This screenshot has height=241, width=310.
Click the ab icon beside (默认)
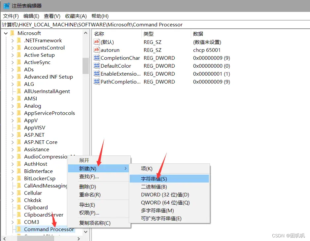tap(97, 42)
